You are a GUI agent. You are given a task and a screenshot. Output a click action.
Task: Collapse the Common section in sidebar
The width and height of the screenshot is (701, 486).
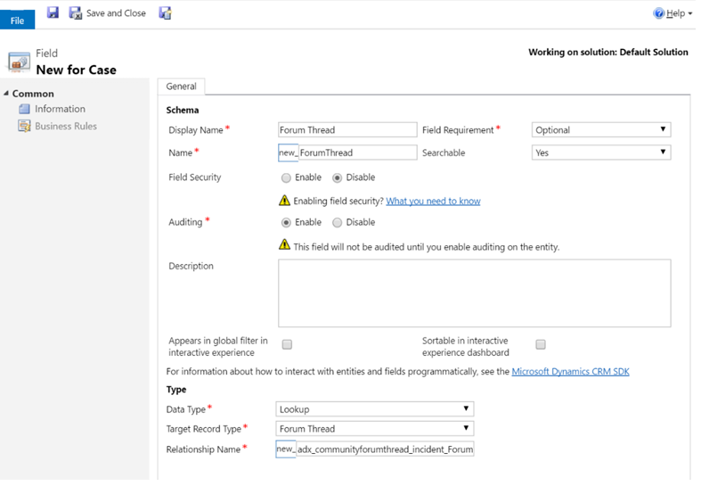(6, 94)
